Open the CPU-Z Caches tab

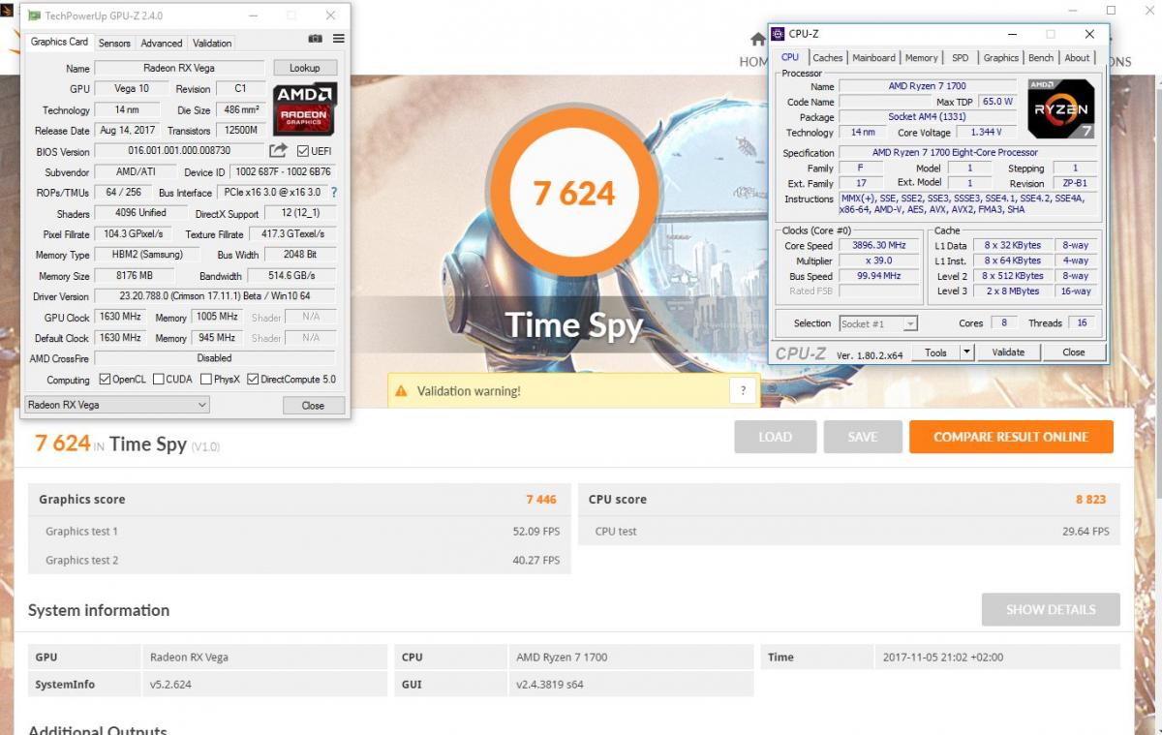[x=828, y=58]
